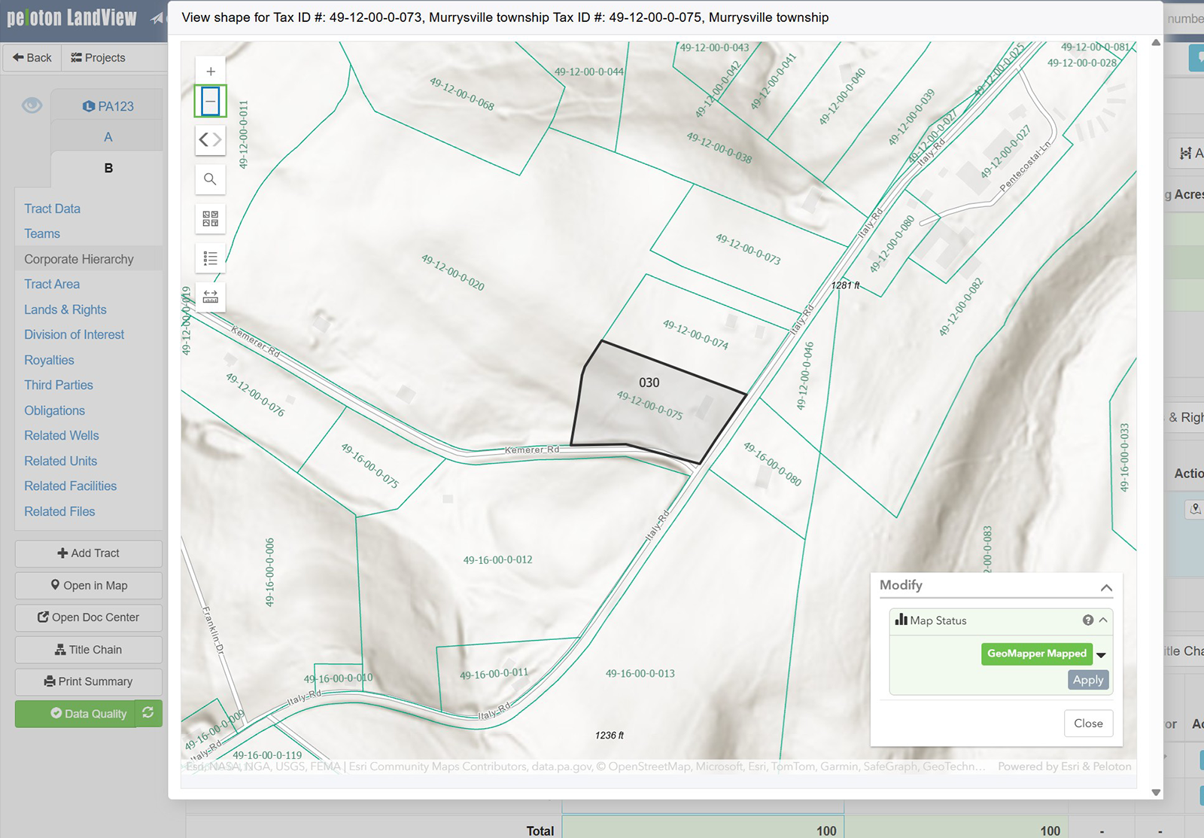This screenshot has height=838, width=1204.
Task: Select Corporate Hierarchy in the sidebar
Action: coord(78,258)
